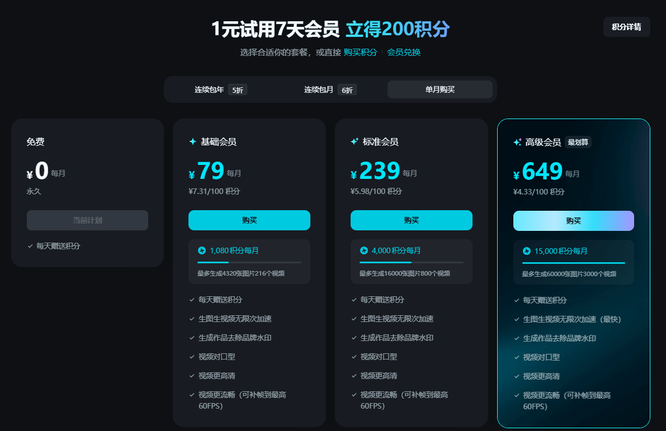The height and width of the screenshot is (431, 666).
Task: Click 视频对口型 checkmark in 标准会员 card
Action: pos(354,357)
